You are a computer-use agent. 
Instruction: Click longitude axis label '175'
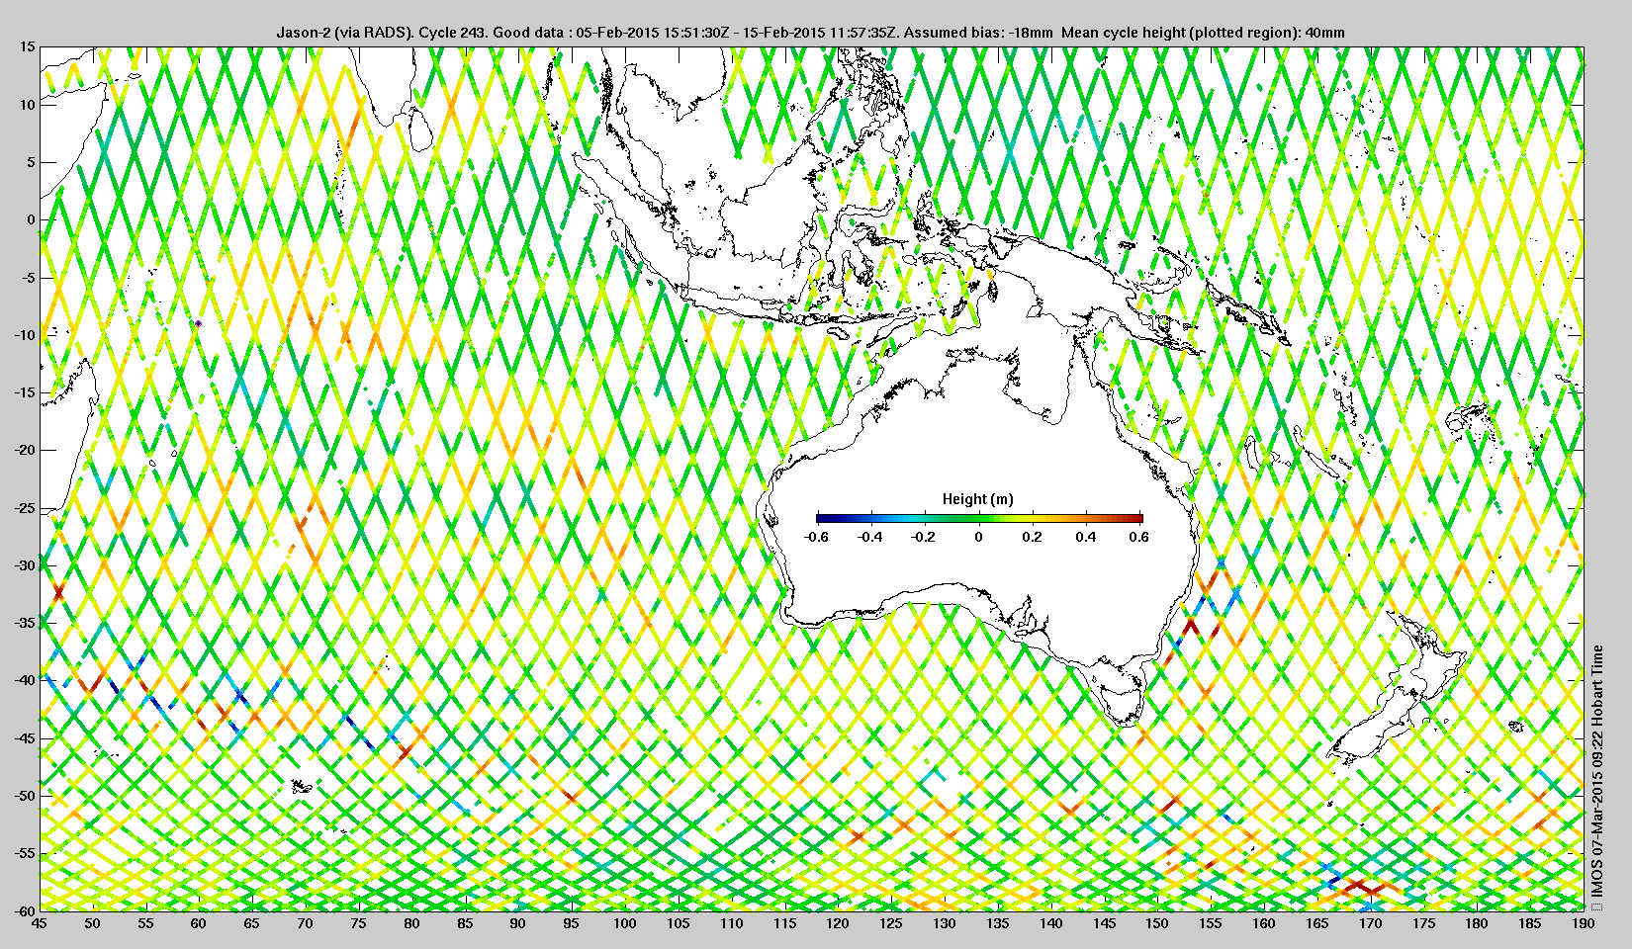(x=1423, y=924)
